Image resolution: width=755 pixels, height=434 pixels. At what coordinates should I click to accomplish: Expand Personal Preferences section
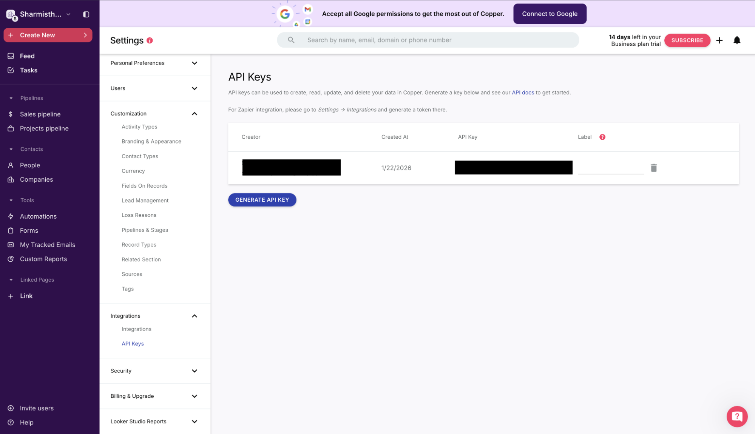[194, 63]
